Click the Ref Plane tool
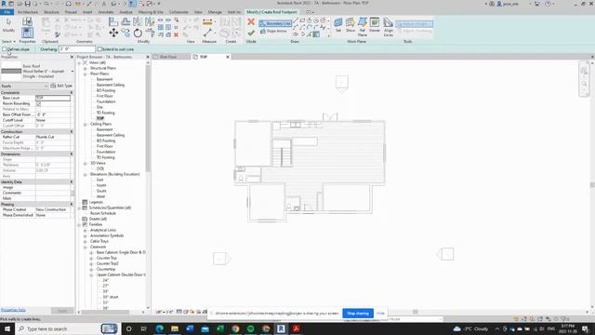Screen dimensions: 595x335 [363, 27]
